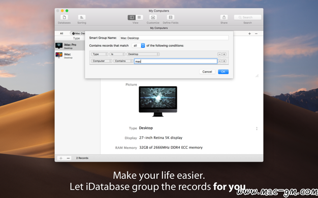Screen dimensions: 318x198
Task: Click the Cancel button
Action: 207,72
